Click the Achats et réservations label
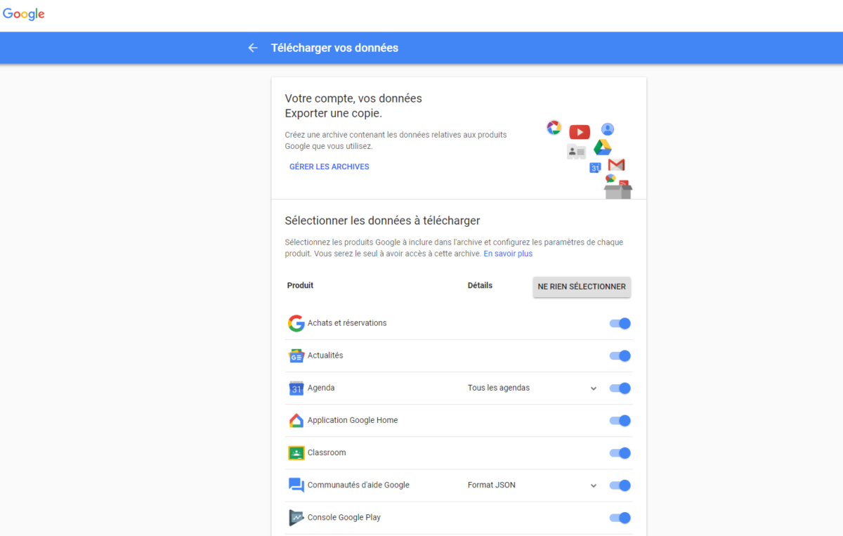The image size is (843, 536). pos(347,323)
